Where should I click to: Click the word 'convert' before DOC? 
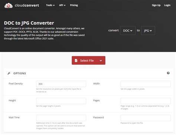pyautogui.click(x=113, y=30)
